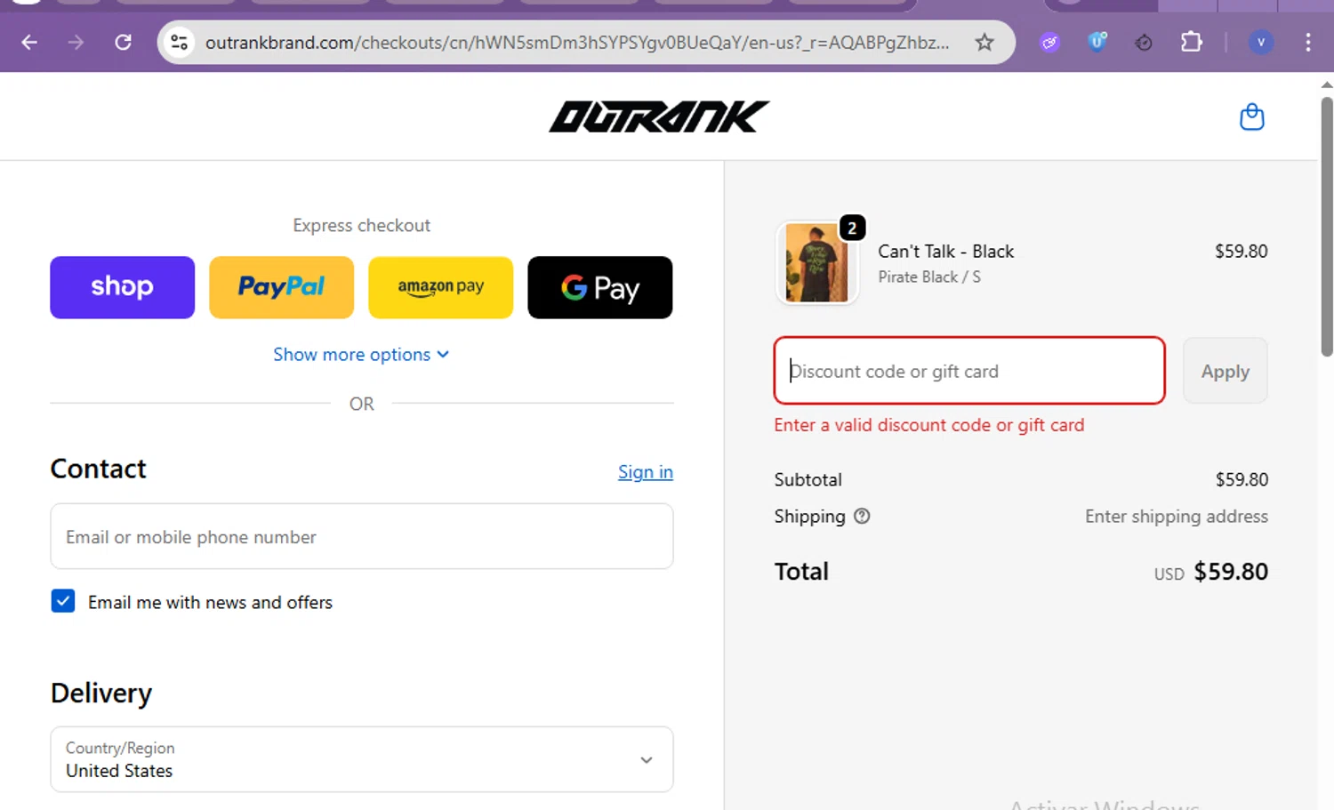Pay with PayPal express checkout
This screenshot has height=810, width=1334.
point(281,287)
